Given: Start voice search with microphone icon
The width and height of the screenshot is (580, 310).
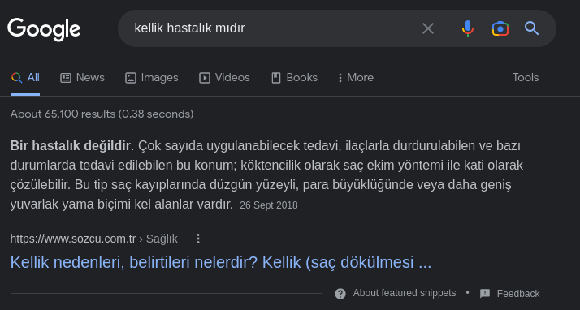Looking at the screenshot, I should click(468, 28).
